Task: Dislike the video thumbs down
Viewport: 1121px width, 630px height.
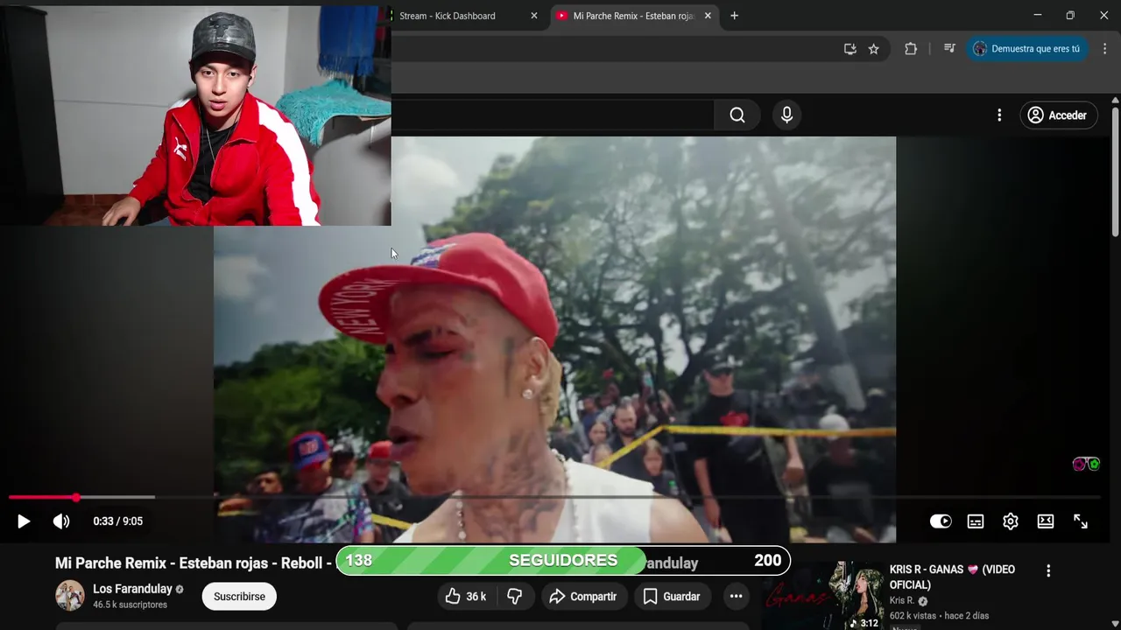Action: coord(515,597)
